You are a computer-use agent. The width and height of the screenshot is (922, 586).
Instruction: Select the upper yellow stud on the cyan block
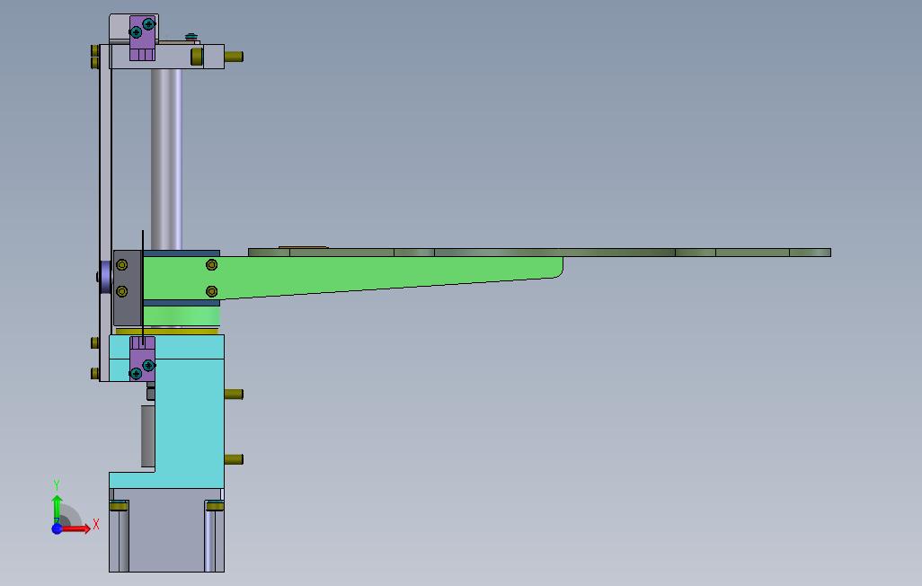(234, 394)
